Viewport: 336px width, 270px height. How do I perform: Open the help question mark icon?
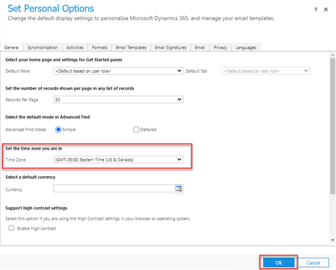315,10
